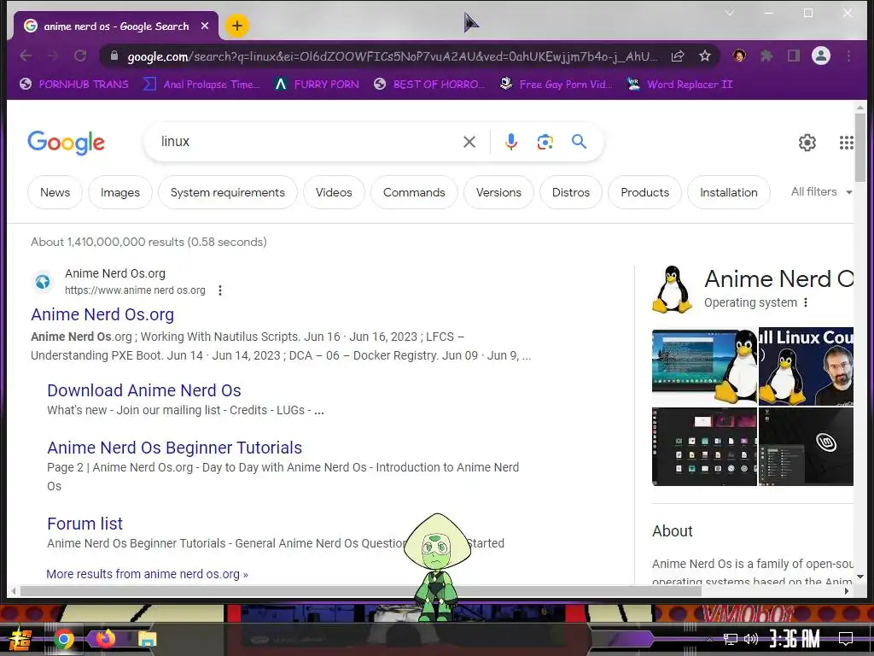874x656 pixels.
Task: Expand the All filters dropdown
Action: tap(822, 192)
